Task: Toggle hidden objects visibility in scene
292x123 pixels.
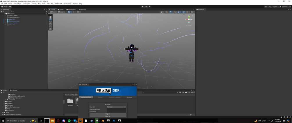Action: [x=183, y=12]
